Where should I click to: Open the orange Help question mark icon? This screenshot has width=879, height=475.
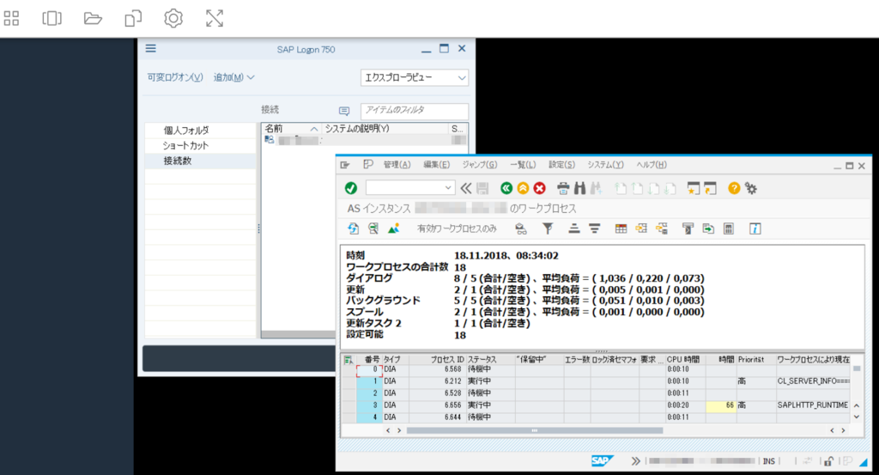tap(734, 188)
